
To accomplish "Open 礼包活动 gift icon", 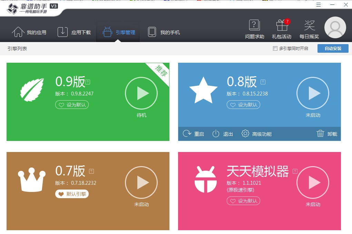I will click(282, 29).
